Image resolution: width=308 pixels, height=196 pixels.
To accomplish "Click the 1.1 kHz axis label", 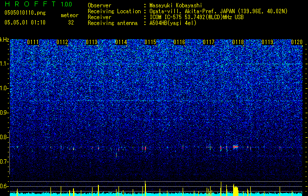I will tap(4, 64).
